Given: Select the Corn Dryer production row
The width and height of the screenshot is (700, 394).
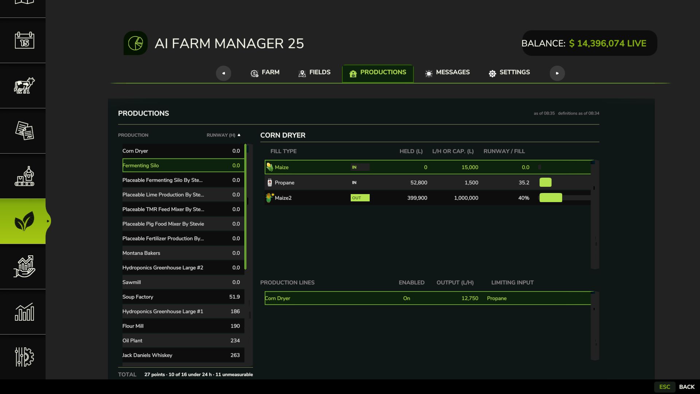Looking at the screenshot, I should pyautogui.click(x=183, y=151).
